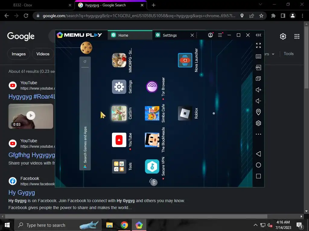This screenshot has height=231, width=309.
Task: Show more MEmu sidebar options
Action: [258, 134]
